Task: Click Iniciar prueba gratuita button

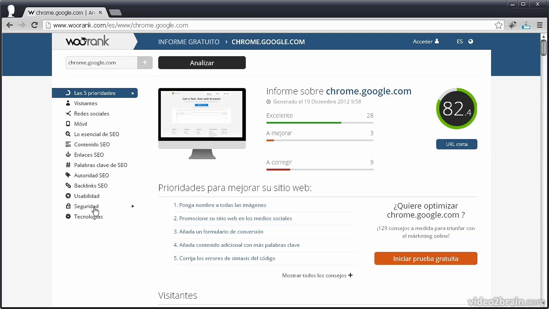Action: (x=426, y=258)
